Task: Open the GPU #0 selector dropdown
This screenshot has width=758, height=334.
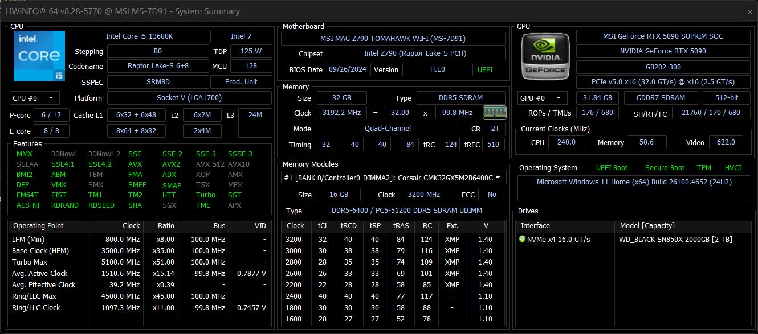Action: 543,98
